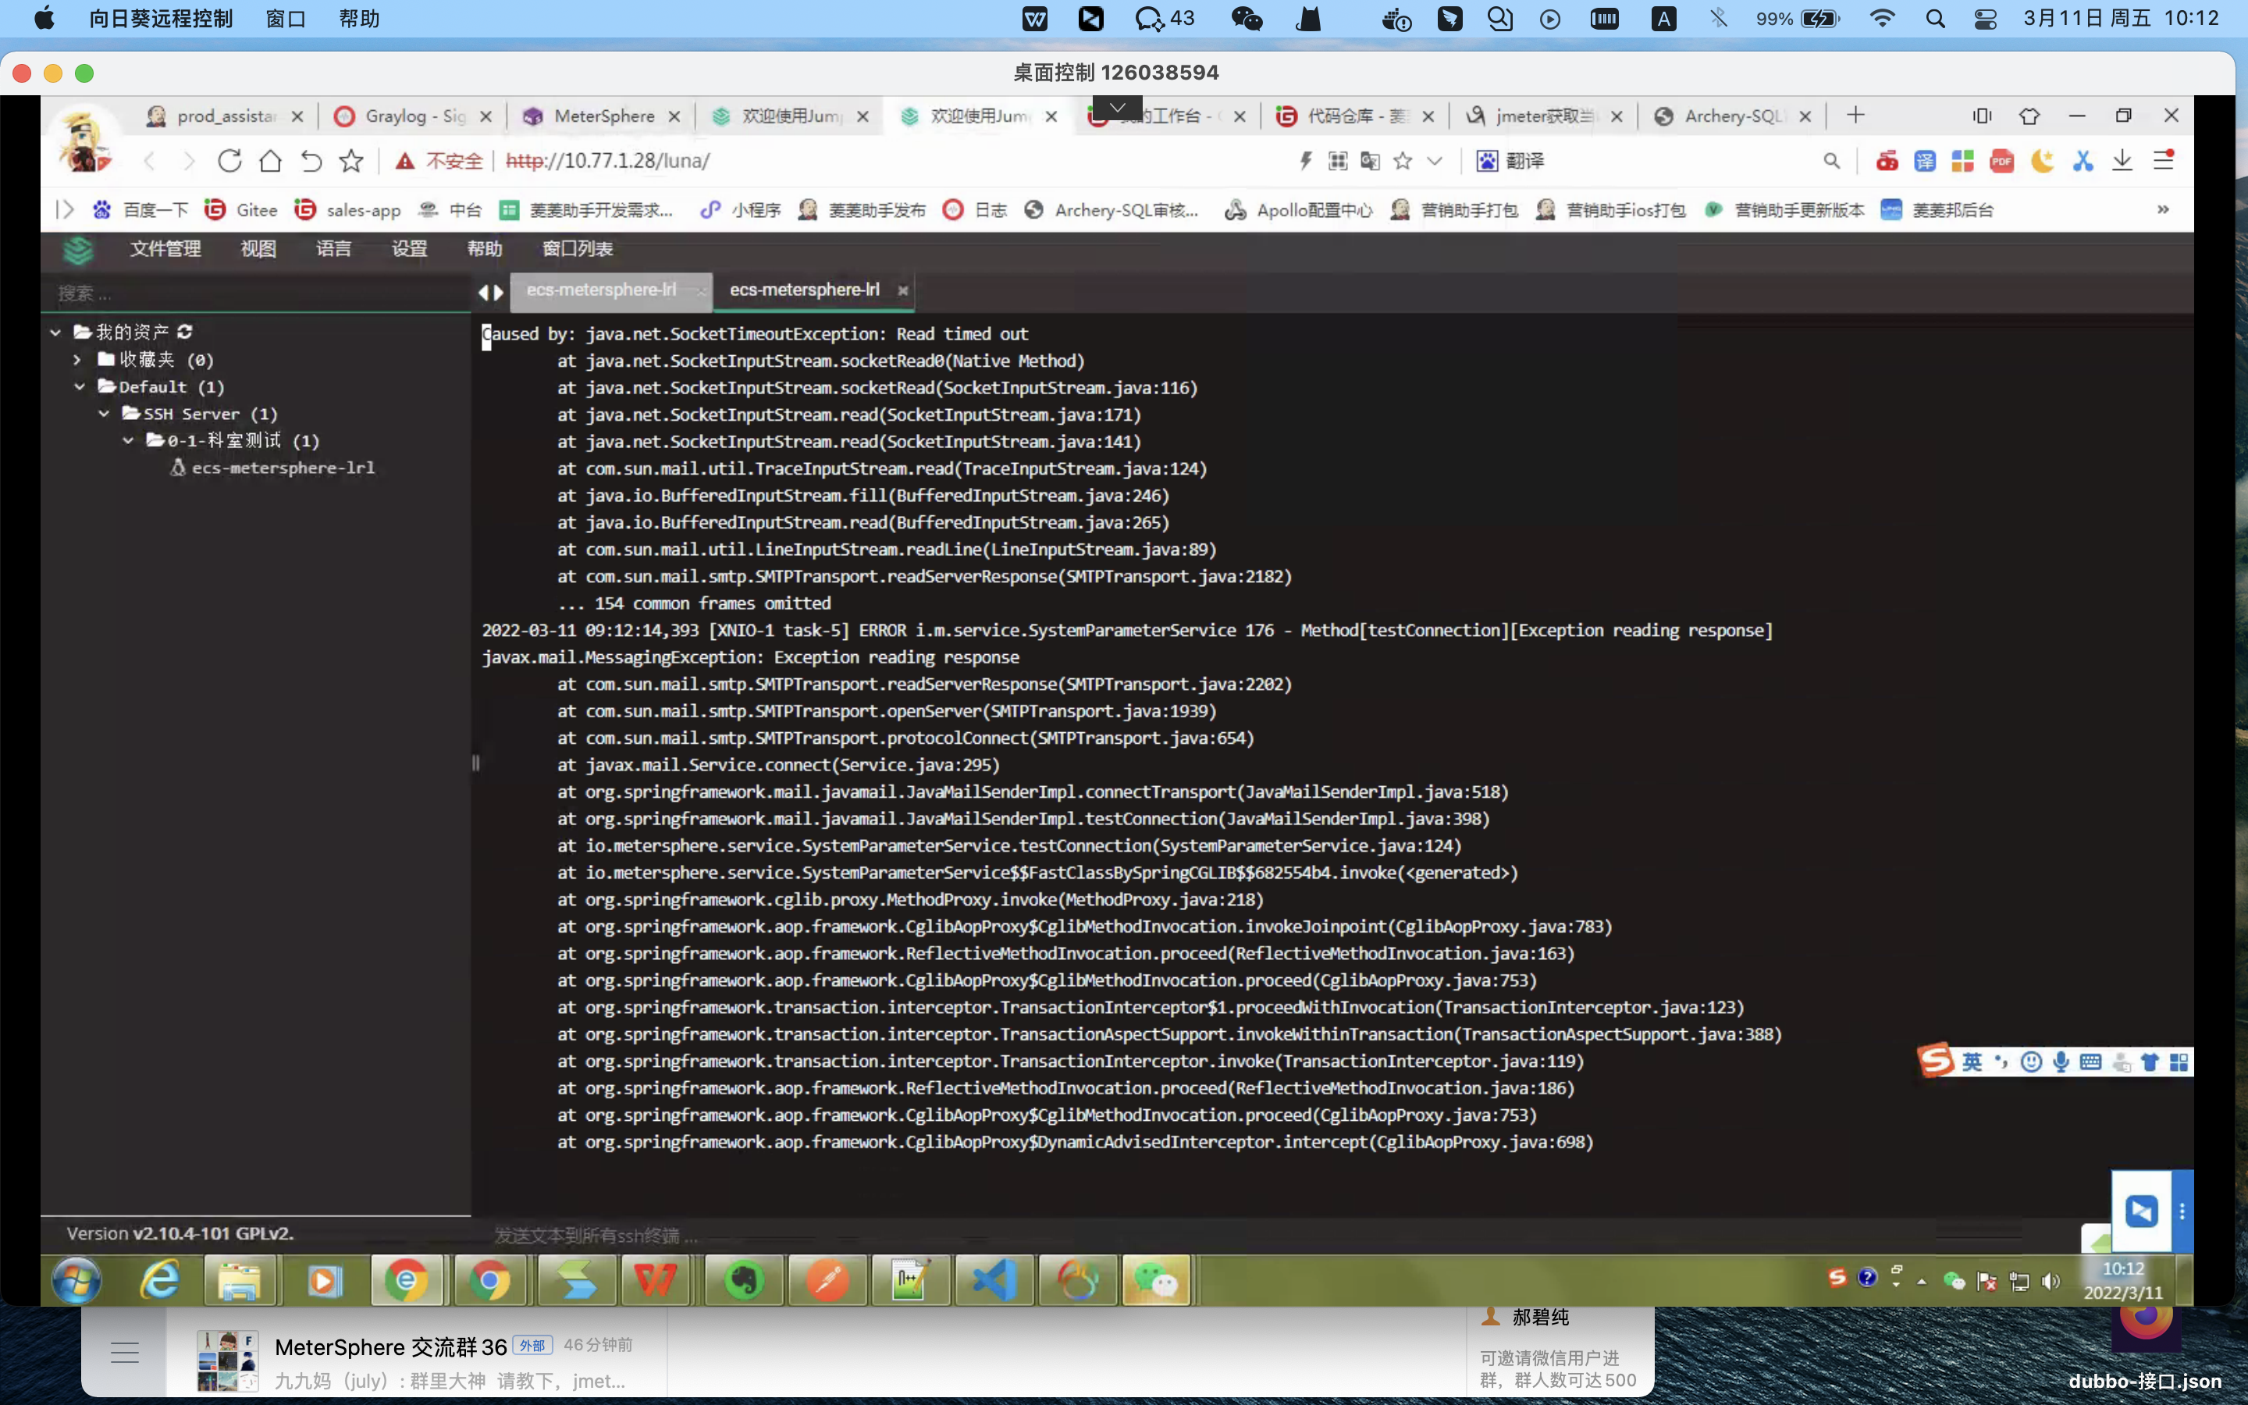Open the 帮助 menu in macOS menu bar
2248x1405 pixels.
[x=360, y=19]
